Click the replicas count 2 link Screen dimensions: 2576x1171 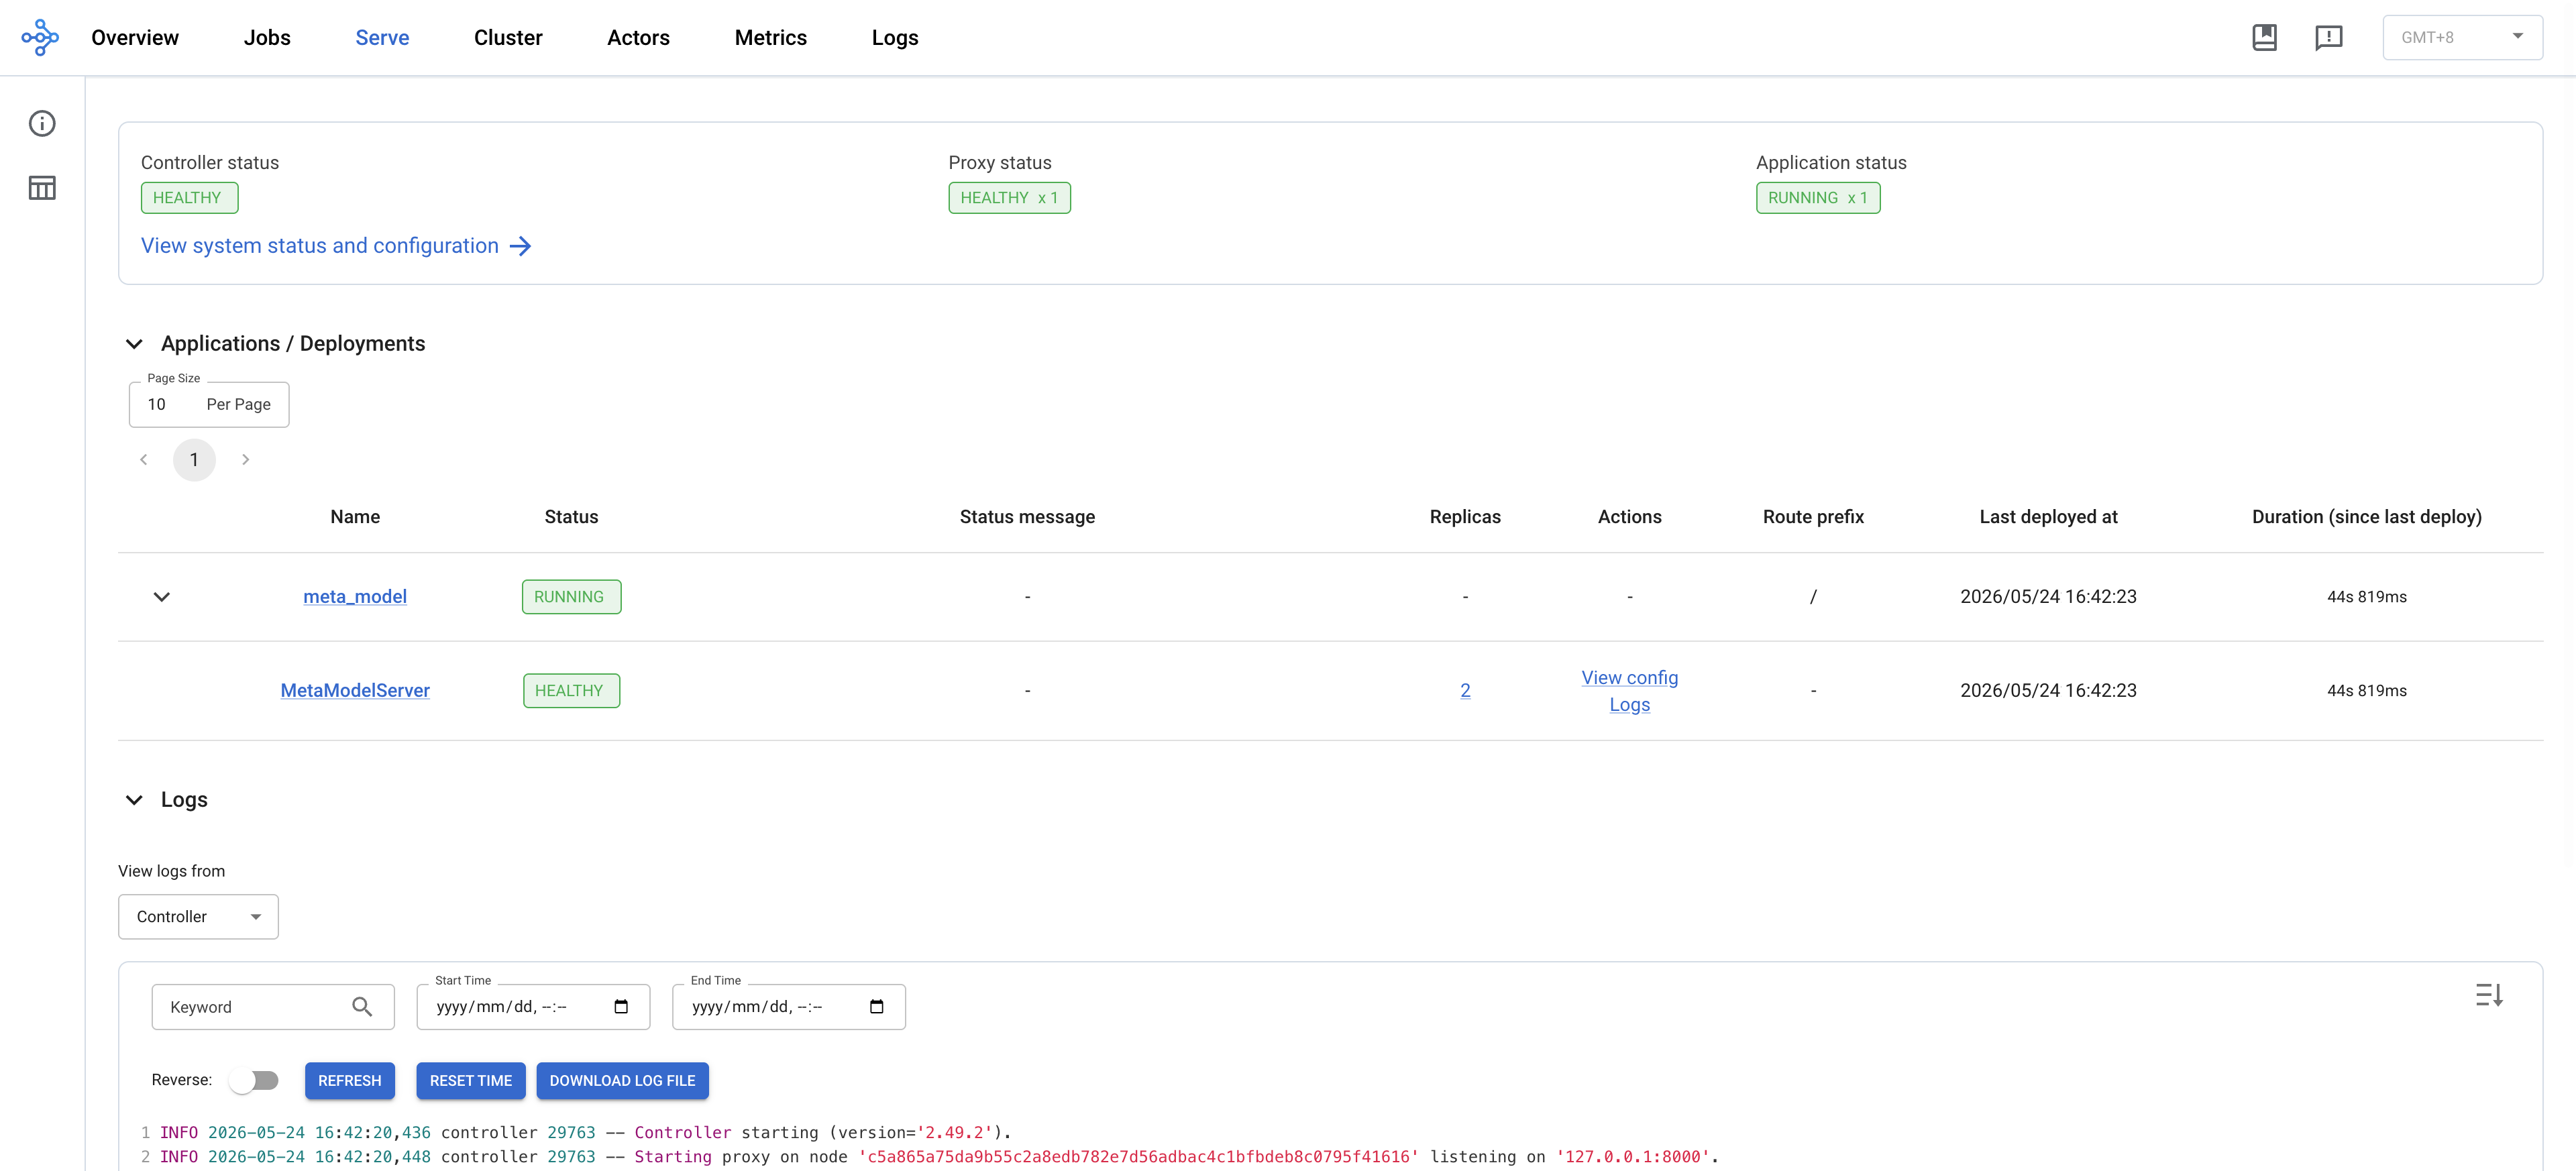pos(1465,691)
